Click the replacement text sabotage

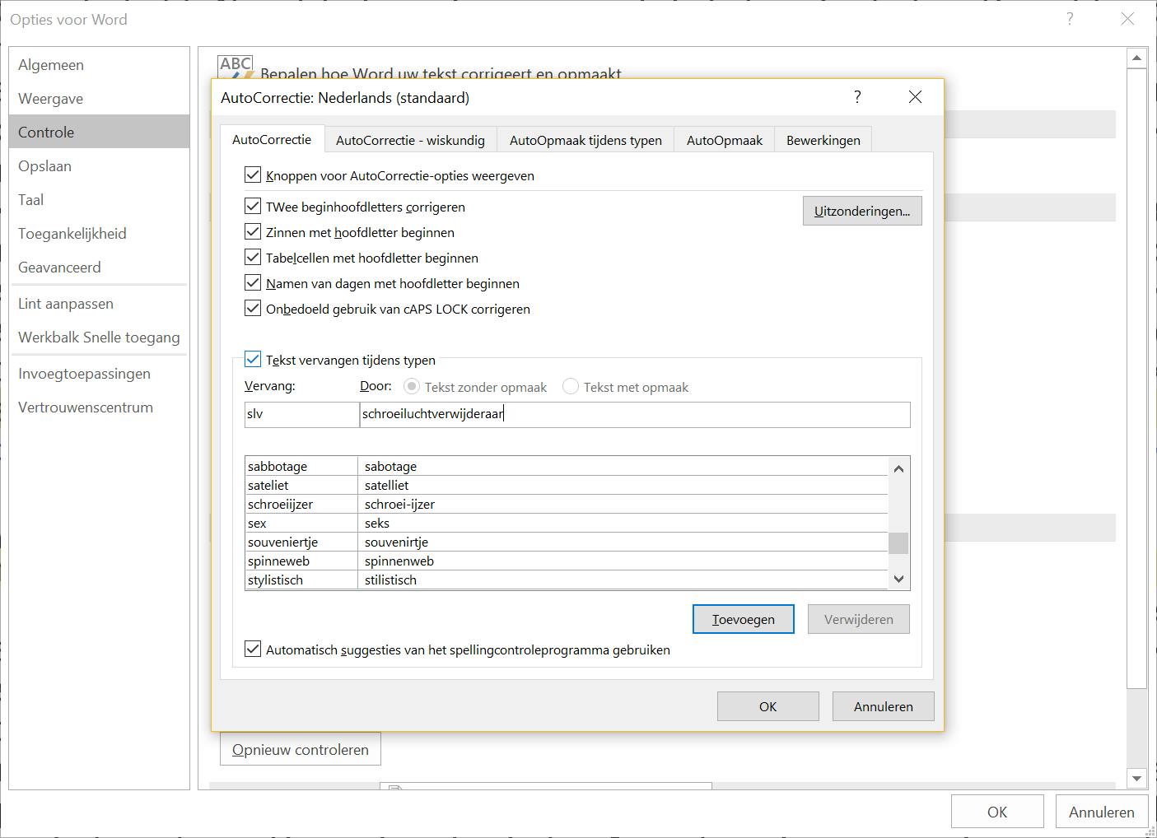[x=390, y=466]
